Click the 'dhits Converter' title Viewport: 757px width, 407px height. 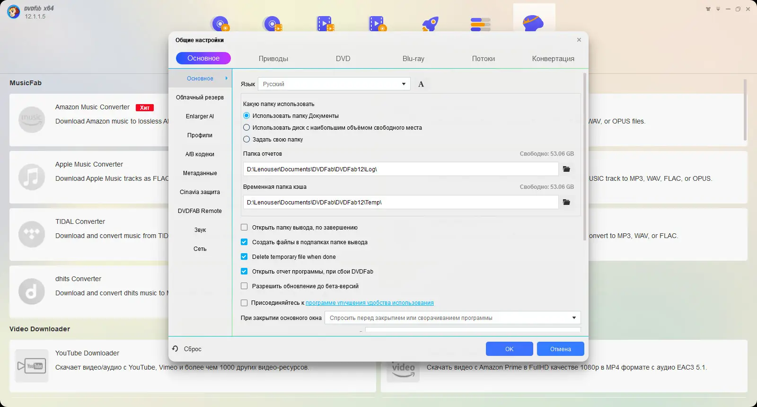78,279
